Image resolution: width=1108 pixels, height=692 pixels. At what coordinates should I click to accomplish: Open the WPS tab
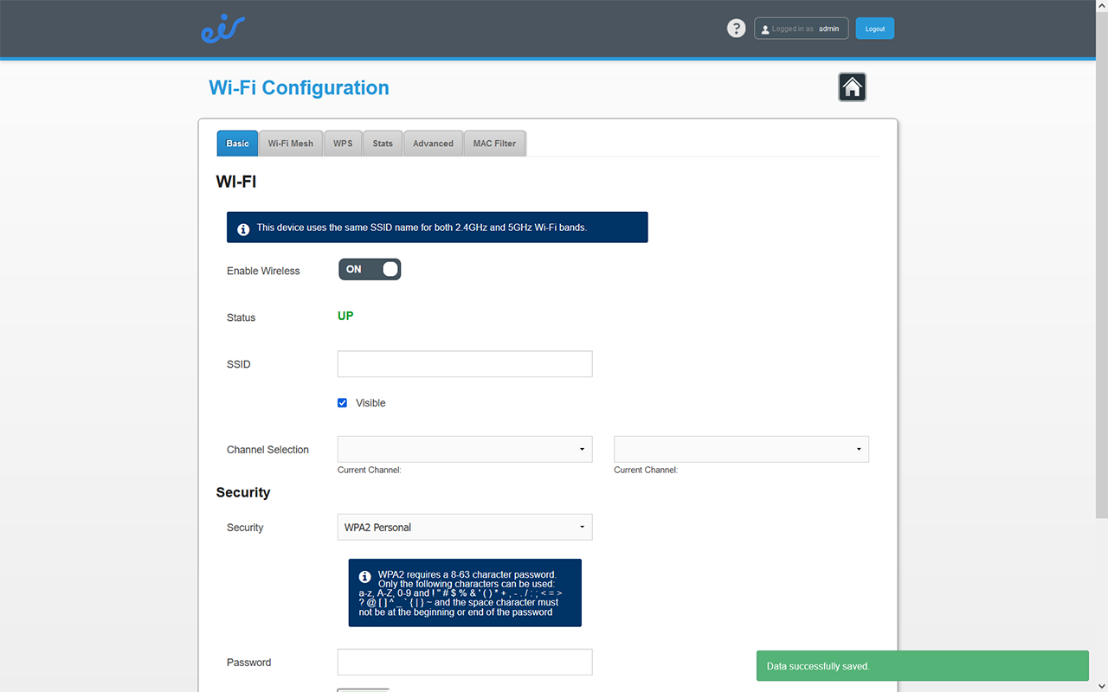click(x=343, y=144)
